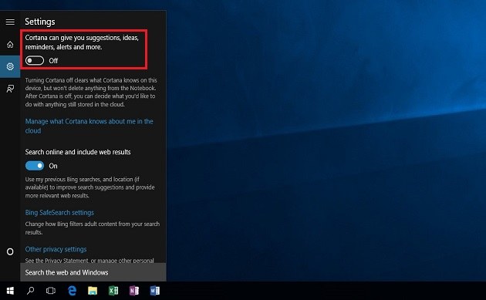
Task: Launch Word from the taskbar
Action: (154, 291)
